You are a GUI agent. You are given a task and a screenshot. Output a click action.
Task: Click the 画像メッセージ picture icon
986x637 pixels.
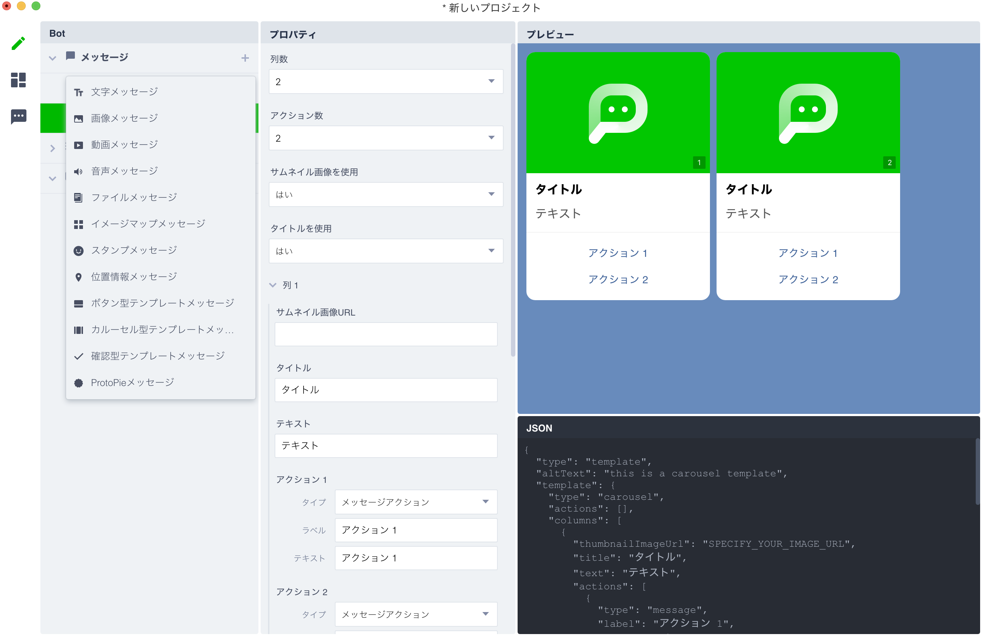tap(79, 119)
